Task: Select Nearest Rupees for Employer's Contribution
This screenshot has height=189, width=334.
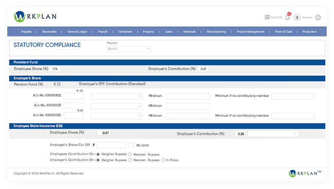Action: 130,160
